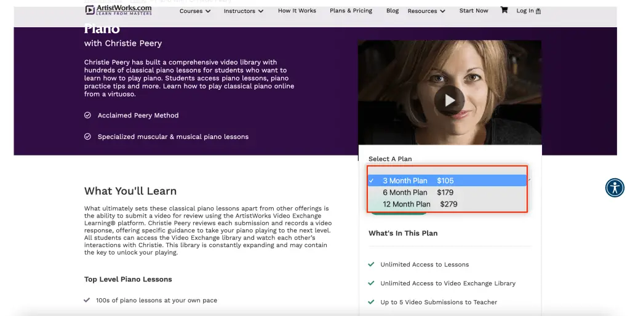Screen dimensions: 630x316
Task: Click '100s of piano lessons at your own pace'
Action: coord(156,300)
